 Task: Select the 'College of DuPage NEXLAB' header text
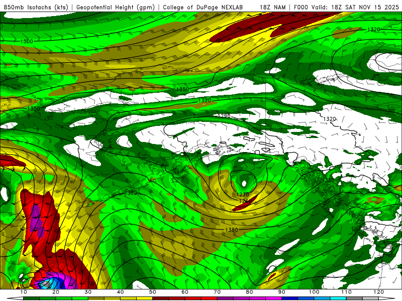[203, 7]
